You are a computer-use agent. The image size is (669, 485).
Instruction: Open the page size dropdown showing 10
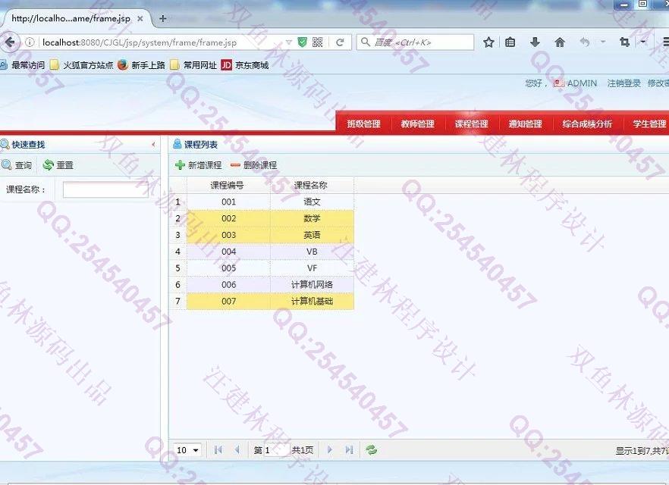[187, 450]
